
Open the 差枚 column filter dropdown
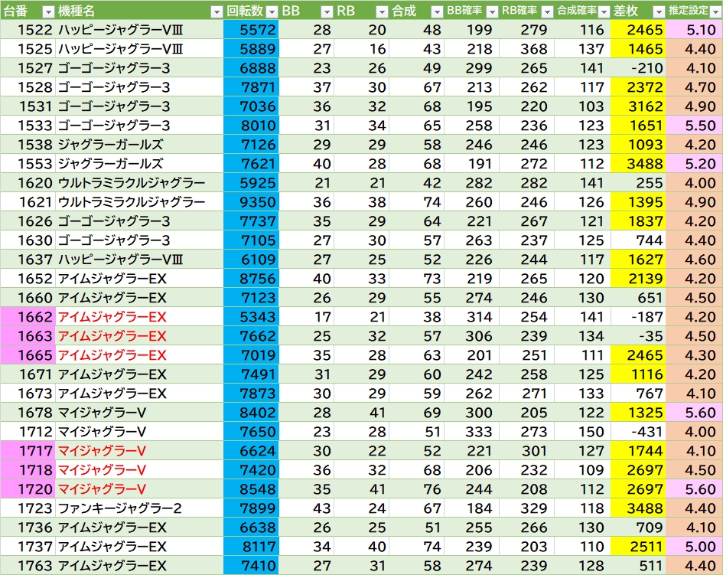(659, 12)
